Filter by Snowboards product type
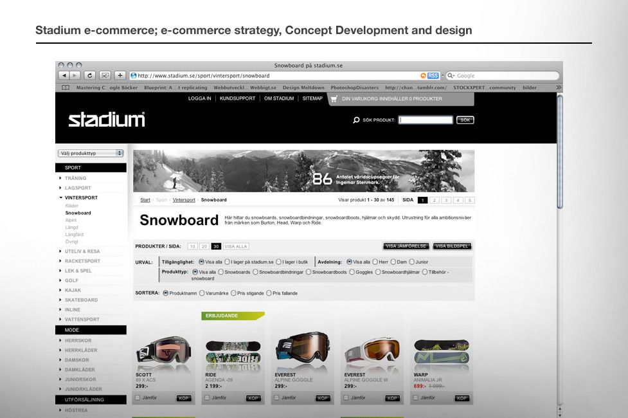Viewport: 628px width, 418px height. (x=220, y=272)
